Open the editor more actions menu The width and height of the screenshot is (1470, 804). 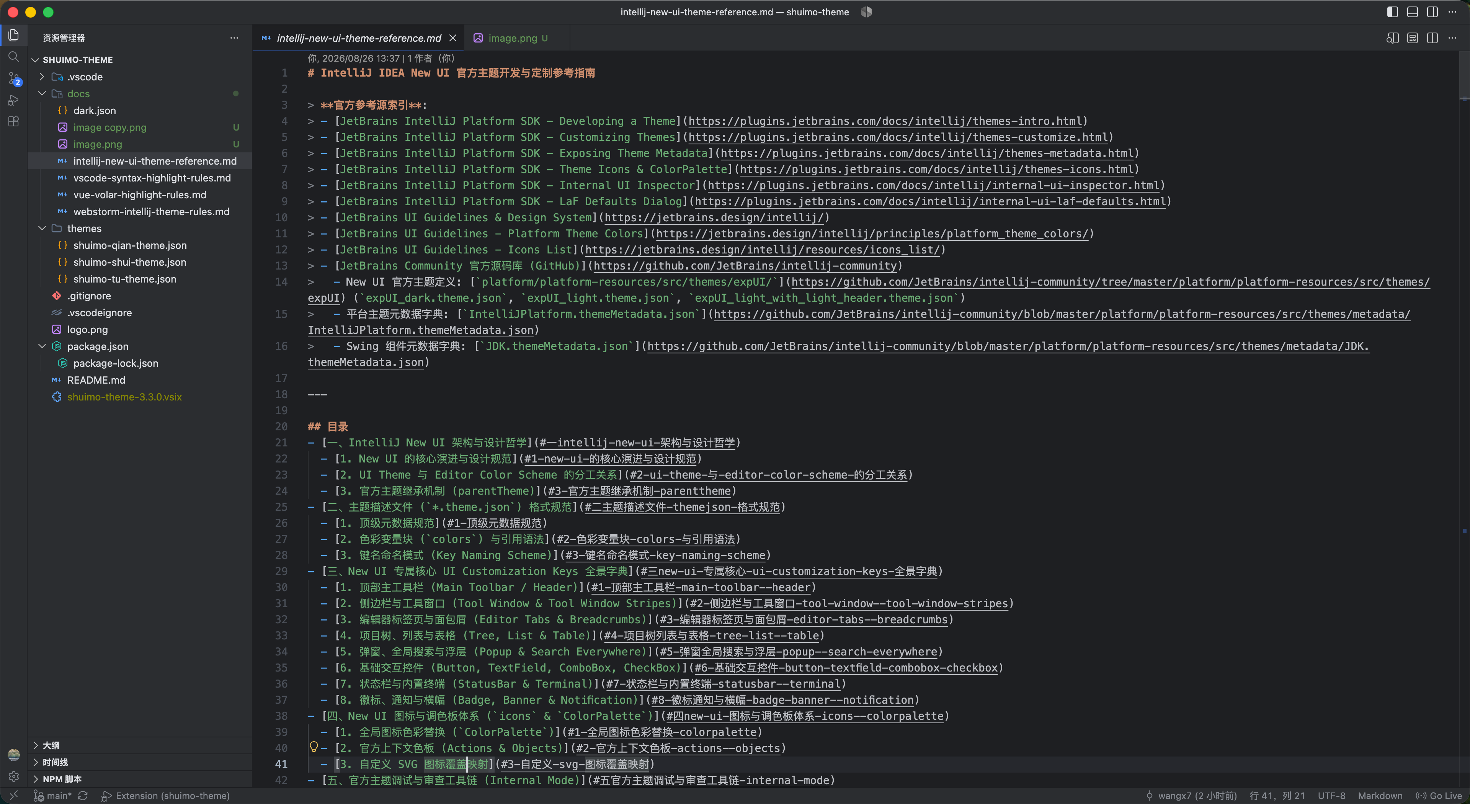click(1452, 38)
